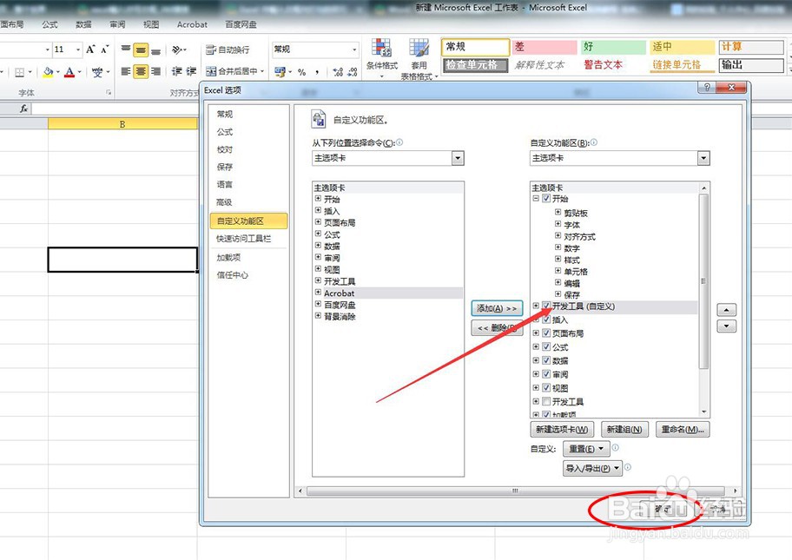
Task: Decrease decimal places
Action: click(353, 72)
